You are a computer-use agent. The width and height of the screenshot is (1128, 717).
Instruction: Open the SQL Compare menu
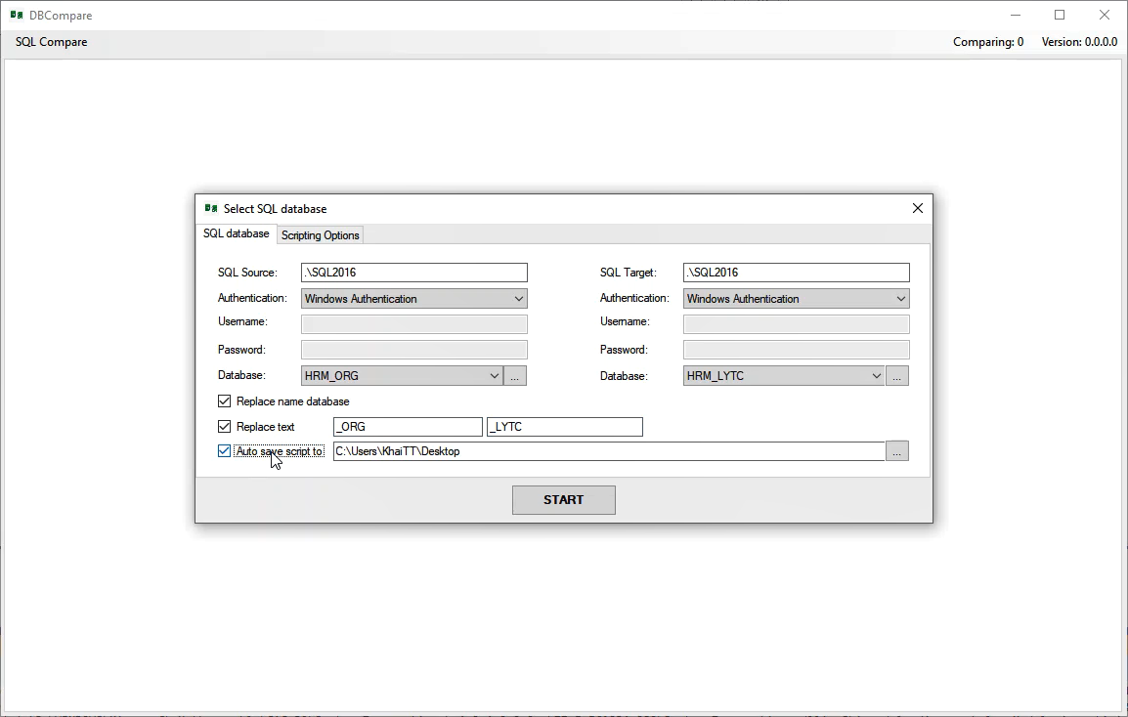click(52, 42)
